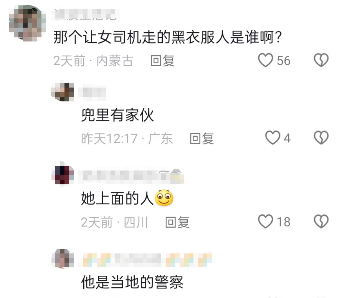Screen dimensions: 360x298
Task: Open username above 她上面的人
Action: coord(132,176)
